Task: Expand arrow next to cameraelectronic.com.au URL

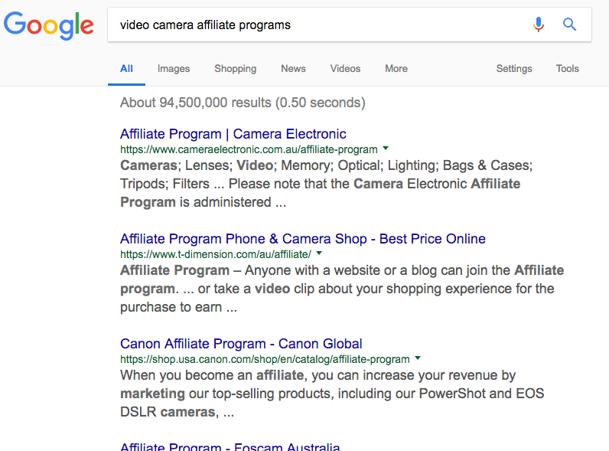Action: coord(386,148)
